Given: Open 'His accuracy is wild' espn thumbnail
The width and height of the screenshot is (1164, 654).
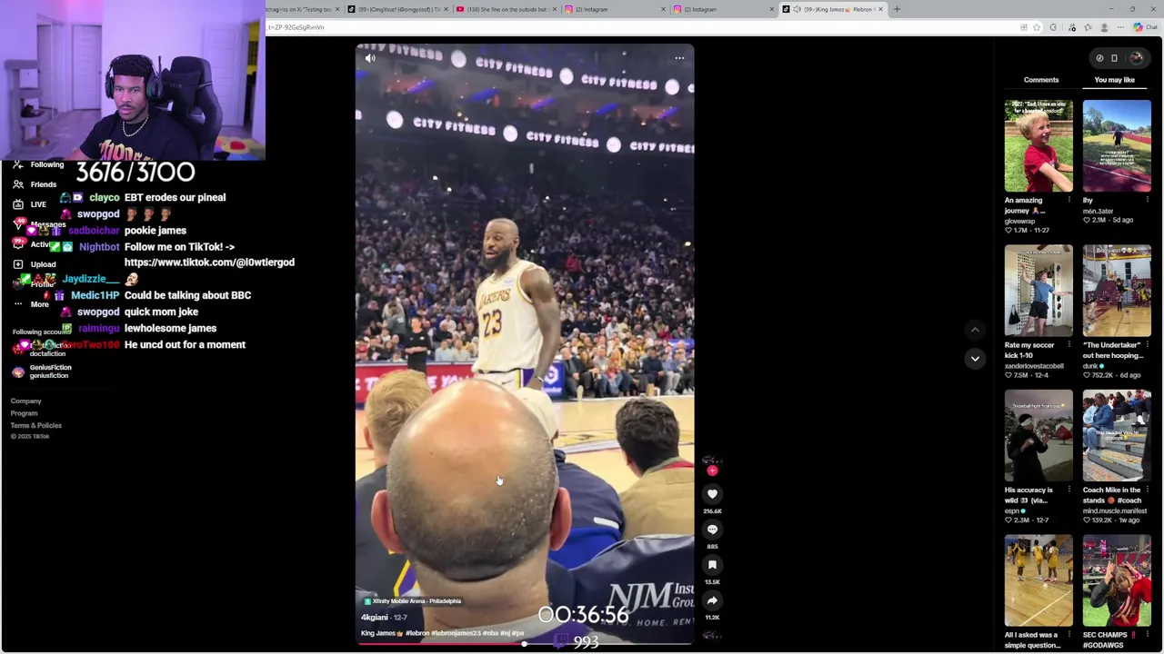Looking at the screenshot, I should pos(1039,435).
